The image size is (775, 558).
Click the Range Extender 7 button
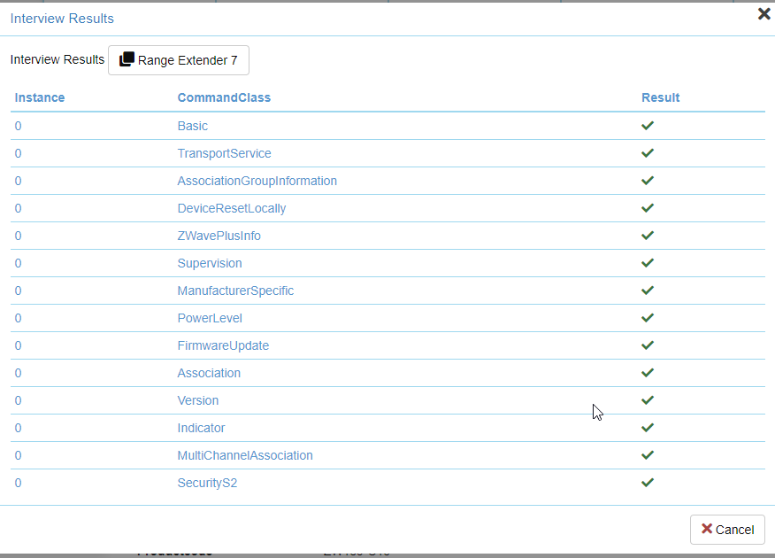pos(179,60)
